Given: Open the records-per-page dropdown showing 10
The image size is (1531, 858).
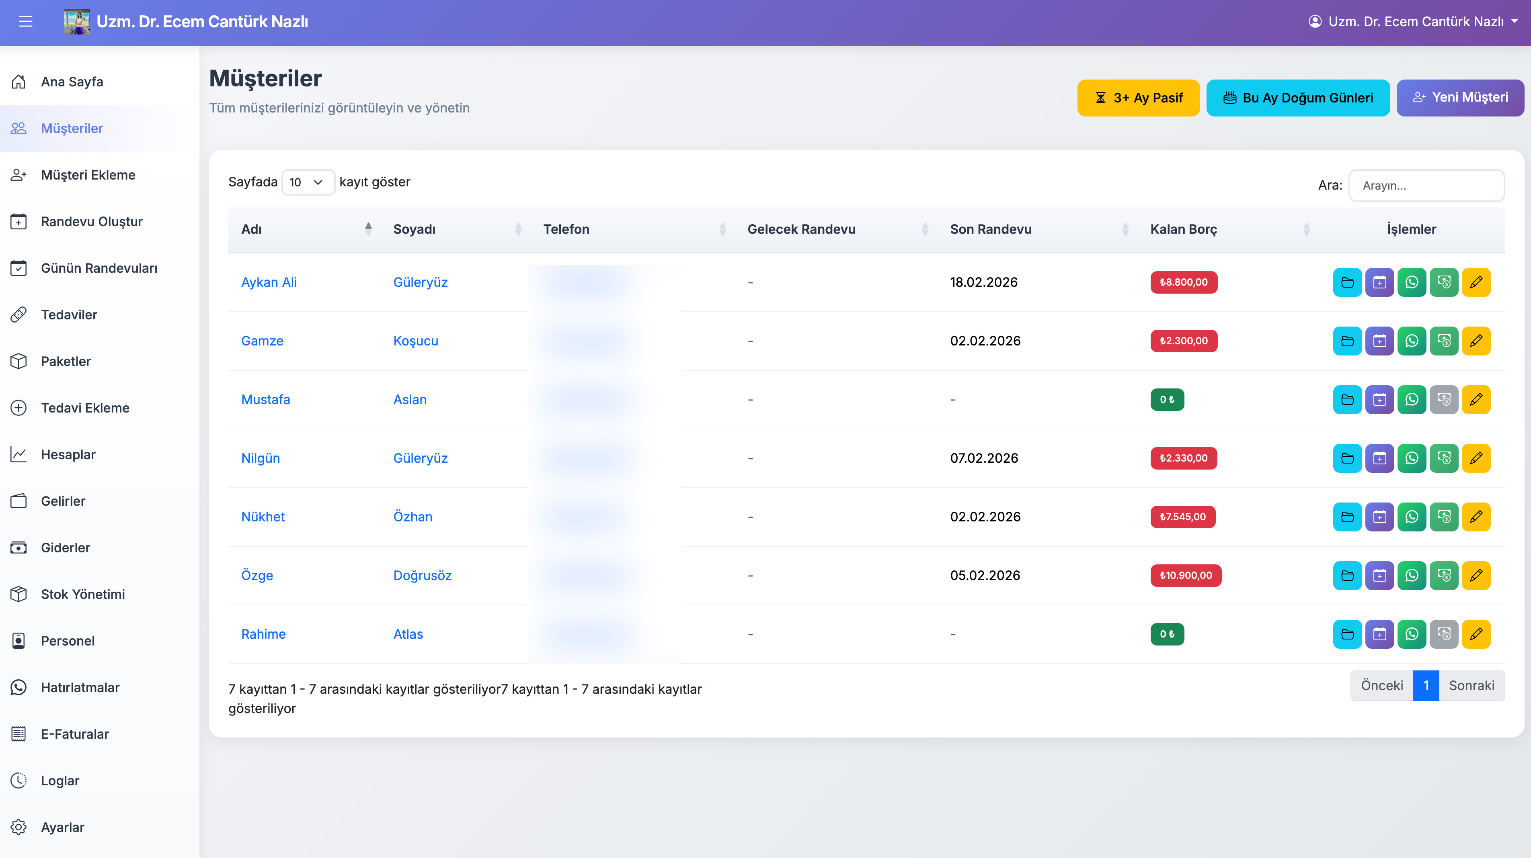Looking at the screenshot, I should pos(307,182).
